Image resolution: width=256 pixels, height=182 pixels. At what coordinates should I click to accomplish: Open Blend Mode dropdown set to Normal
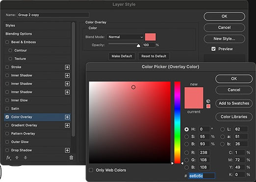(x=126, y=37)
